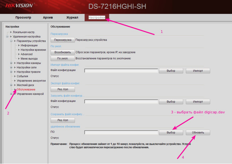Open Управление аккаунтом in the sidebar
232x164 pixels.
(31, 80)
